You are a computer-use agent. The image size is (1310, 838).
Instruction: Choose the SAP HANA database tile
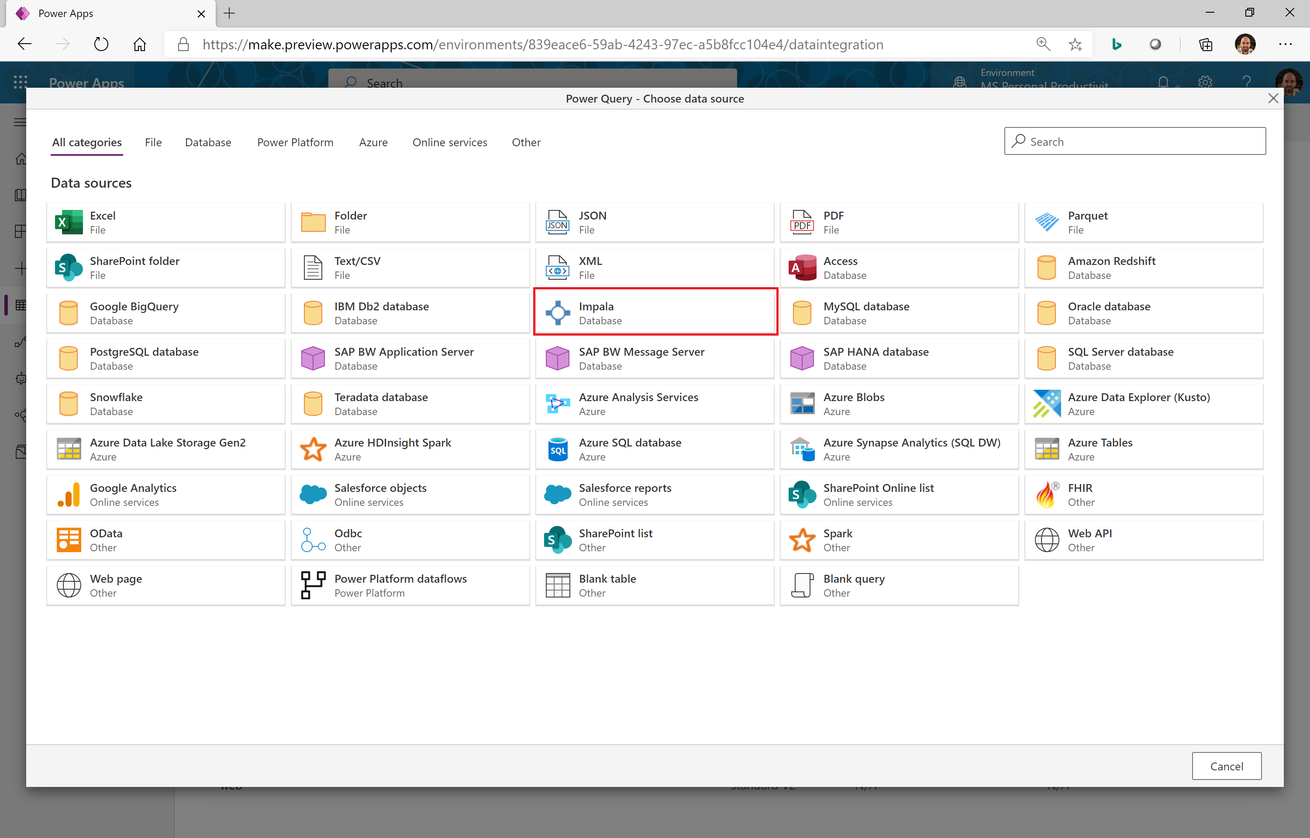pyautogui.click(x=899, y=359)
